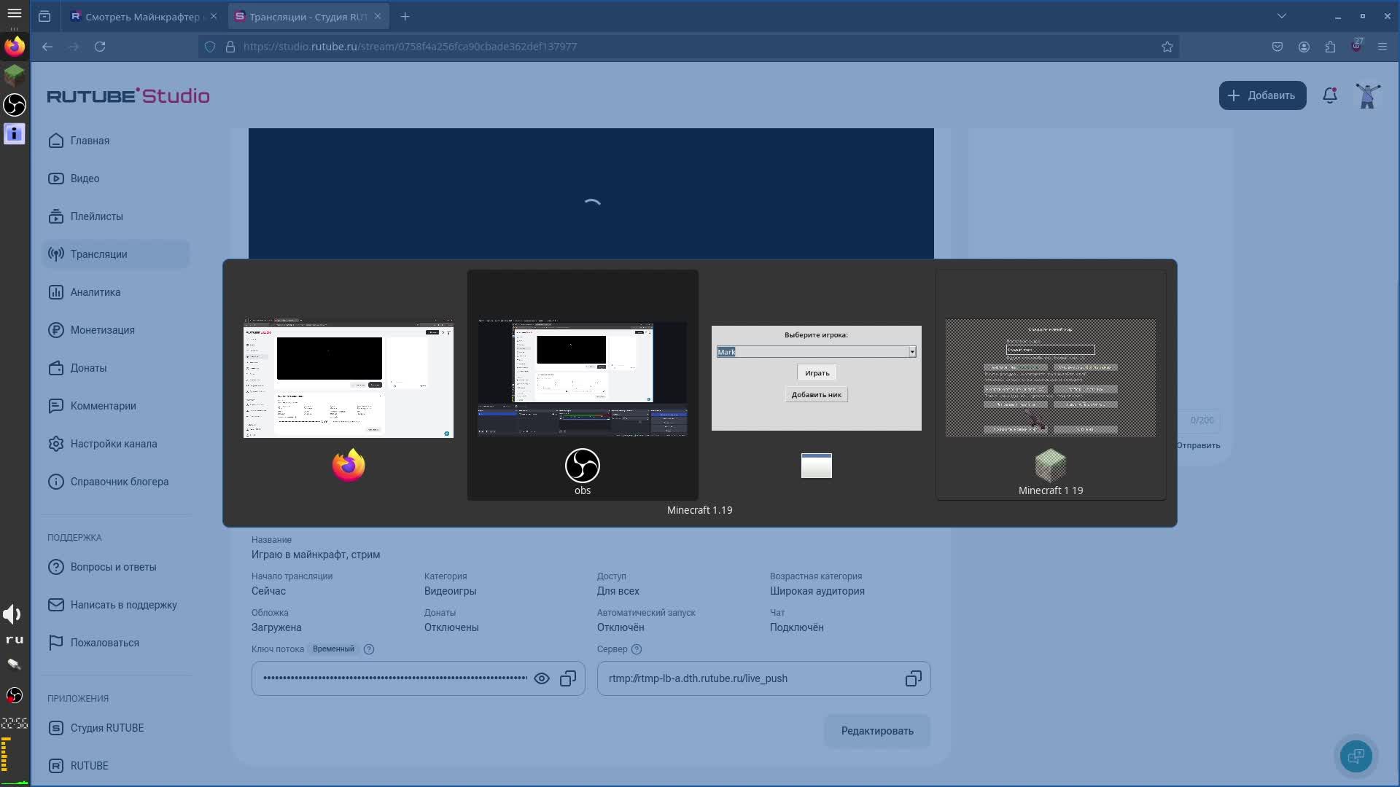
Task: Copy the server URL with copy icon
Action: (x=913, y=678)
